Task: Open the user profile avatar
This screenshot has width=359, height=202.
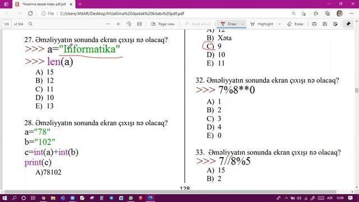Action: (339, 13)
